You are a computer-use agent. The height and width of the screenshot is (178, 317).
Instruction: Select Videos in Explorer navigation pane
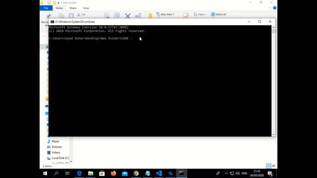56,152
